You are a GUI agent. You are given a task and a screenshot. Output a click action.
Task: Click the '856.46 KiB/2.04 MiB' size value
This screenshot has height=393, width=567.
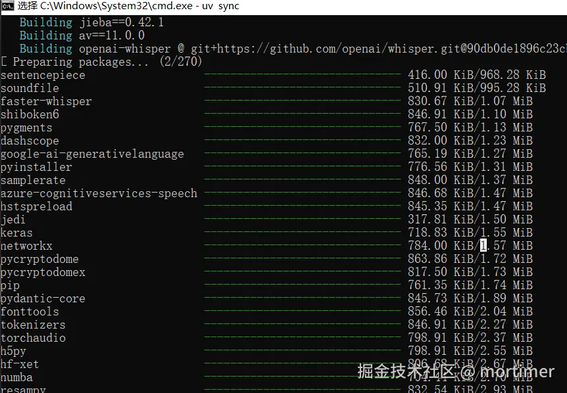click(470, 311)
